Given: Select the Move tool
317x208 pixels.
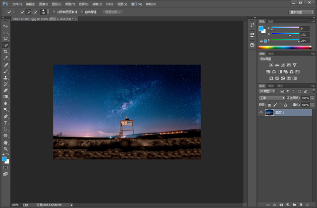Looking at the screenshot, I should point(6,25).
